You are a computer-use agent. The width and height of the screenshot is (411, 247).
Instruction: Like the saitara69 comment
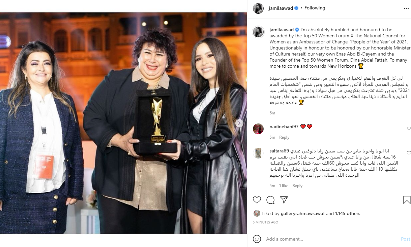pos(409,153)
